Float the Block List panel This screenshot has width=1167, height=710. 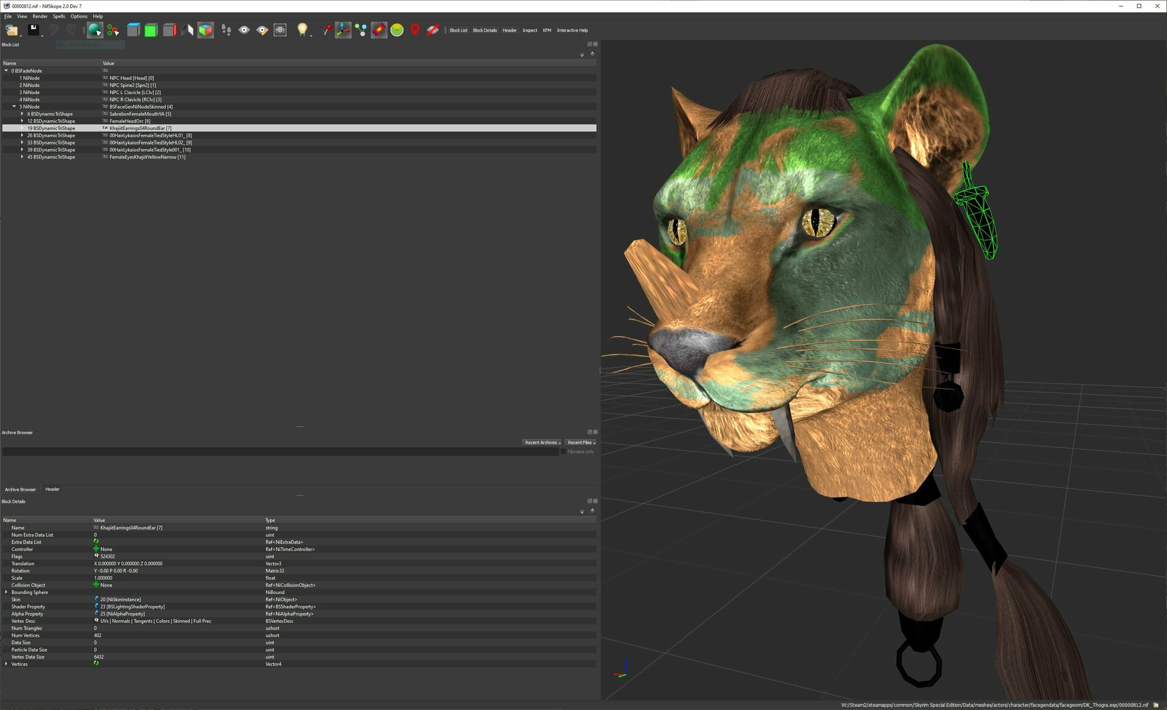point(590,44)
